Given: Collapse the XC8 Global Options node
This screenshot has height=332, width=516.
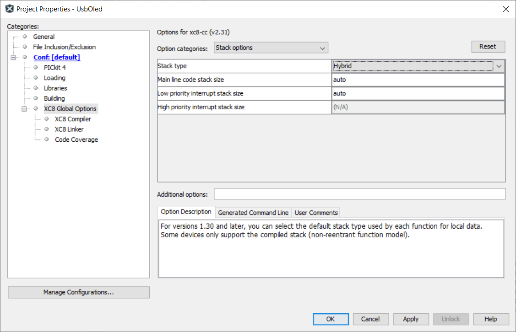Looking at the screenshot, I should (x=24, y=109).
